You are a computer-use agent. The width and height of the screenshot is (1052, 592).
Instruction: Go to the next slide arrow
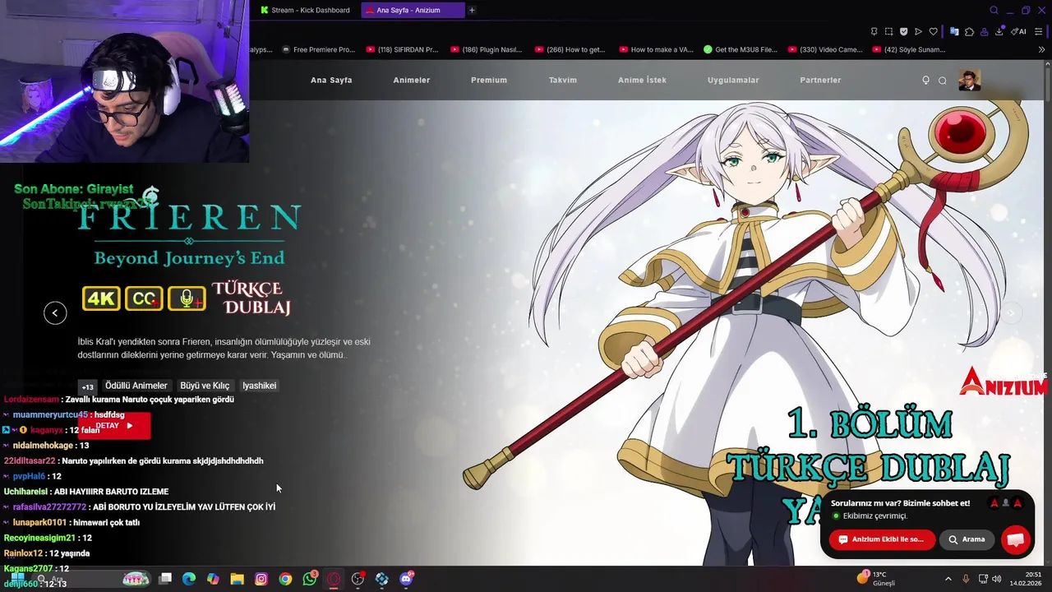pyautogui.click(x=1011, y=312)
